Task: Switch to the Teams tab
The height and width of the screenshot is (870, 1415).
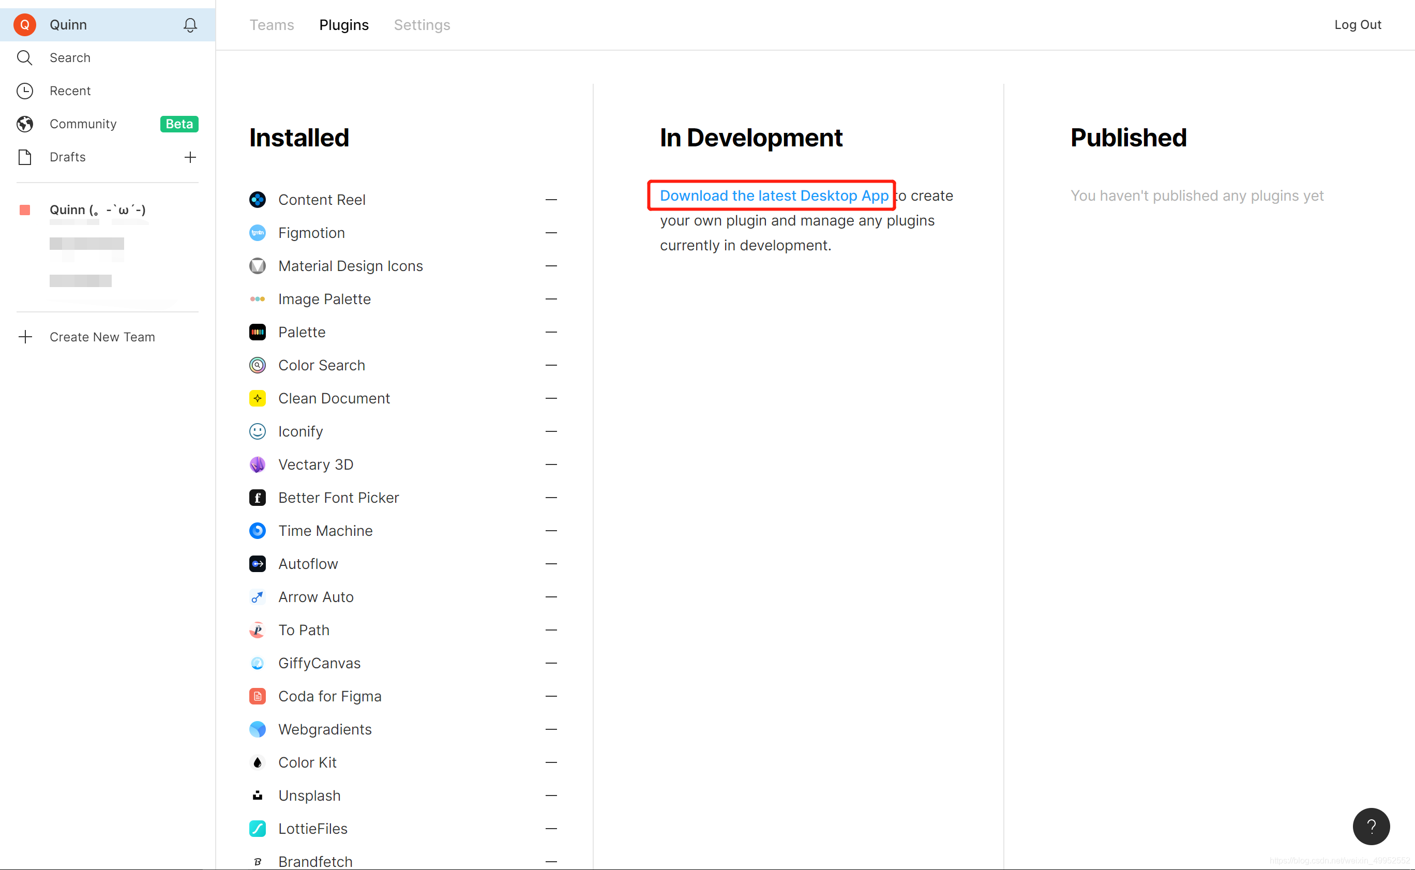Action: click(272, 25)
